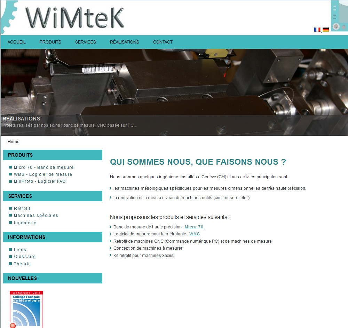
Task: Click the 'Qui sommes nous, que faisons nous ?' heading
Action: (x=198, y=162)
